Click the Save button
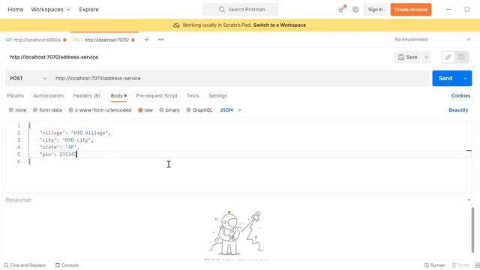This screenshot has width=480, height=270. point(408,57)
